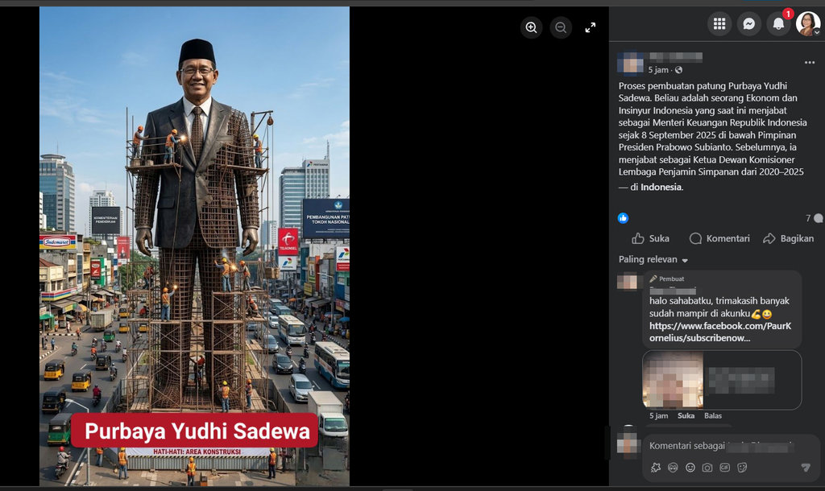
Task: Open the post's three-dot options menu
Action: pos(809,63)
